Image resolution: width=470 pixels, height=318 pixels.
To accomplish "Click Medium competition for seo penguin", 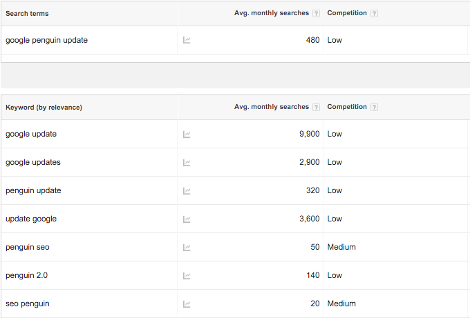I will [x=341, y=304].
